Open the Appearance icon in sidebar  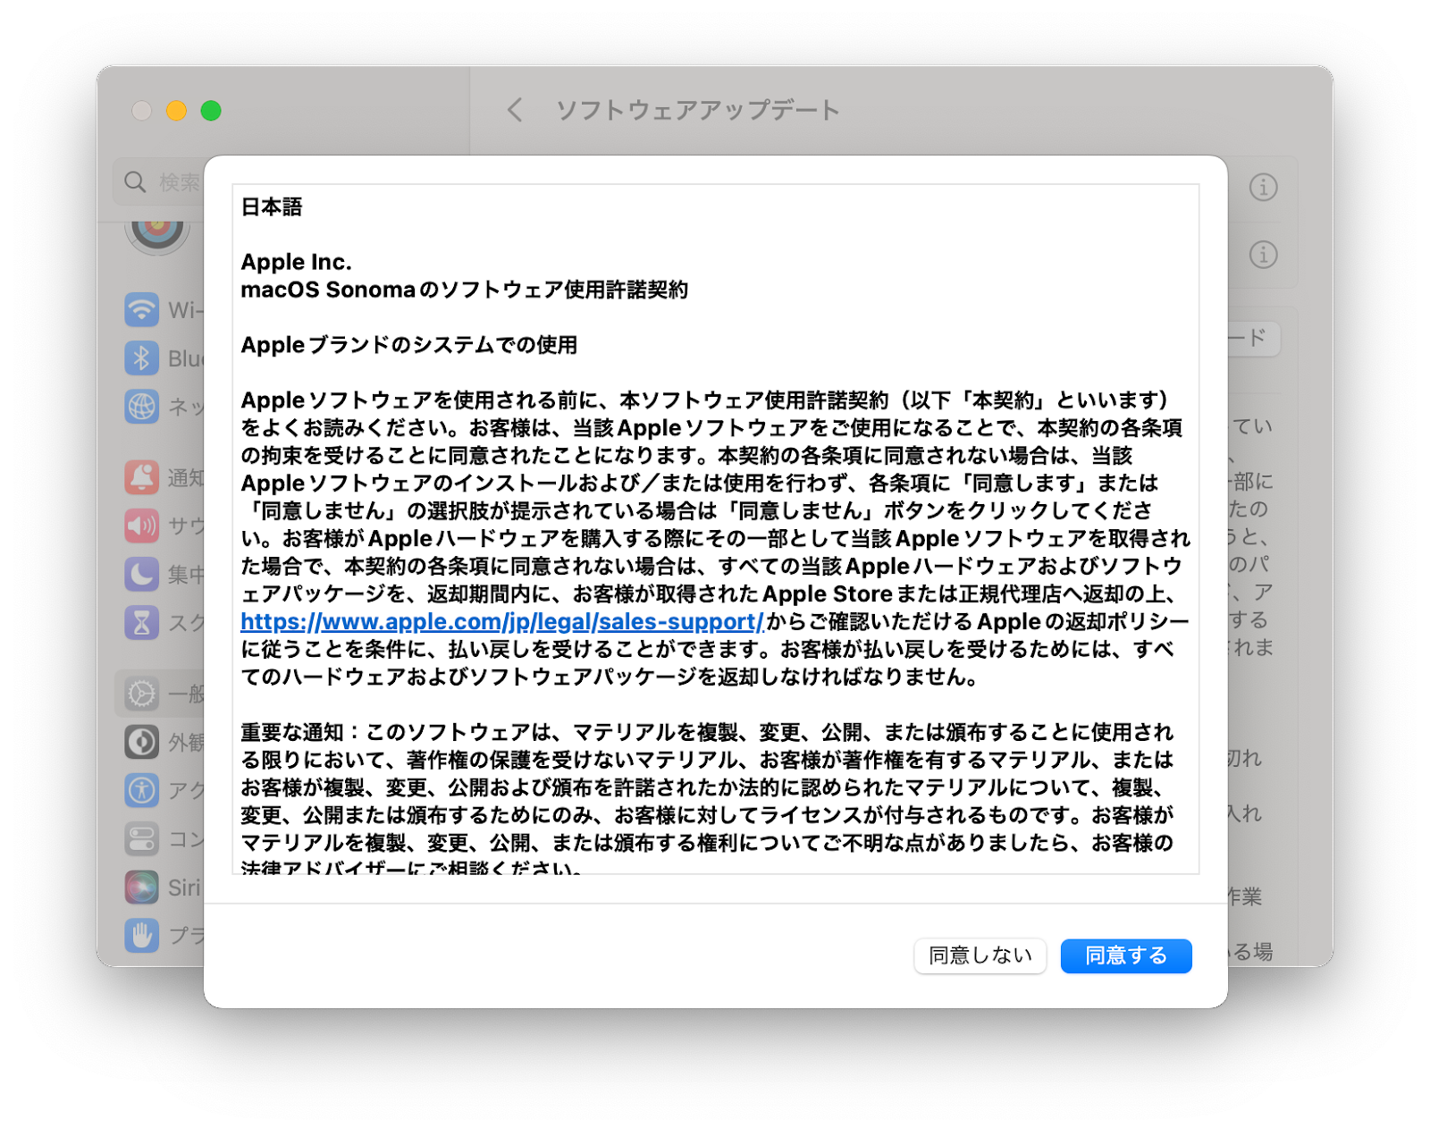[141, 742]
